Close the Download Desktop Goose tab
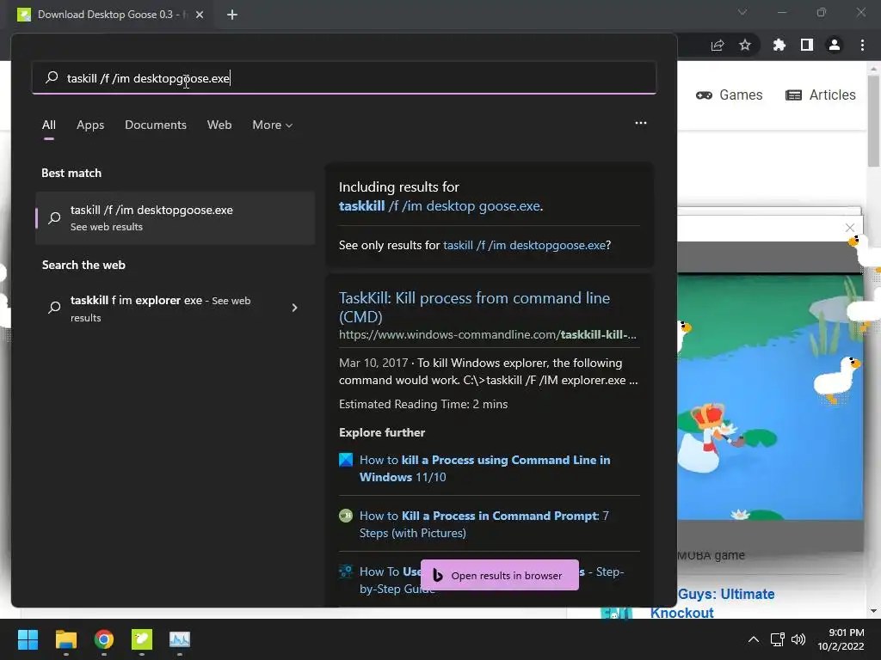The image size is (881, 660). [200, 15]
